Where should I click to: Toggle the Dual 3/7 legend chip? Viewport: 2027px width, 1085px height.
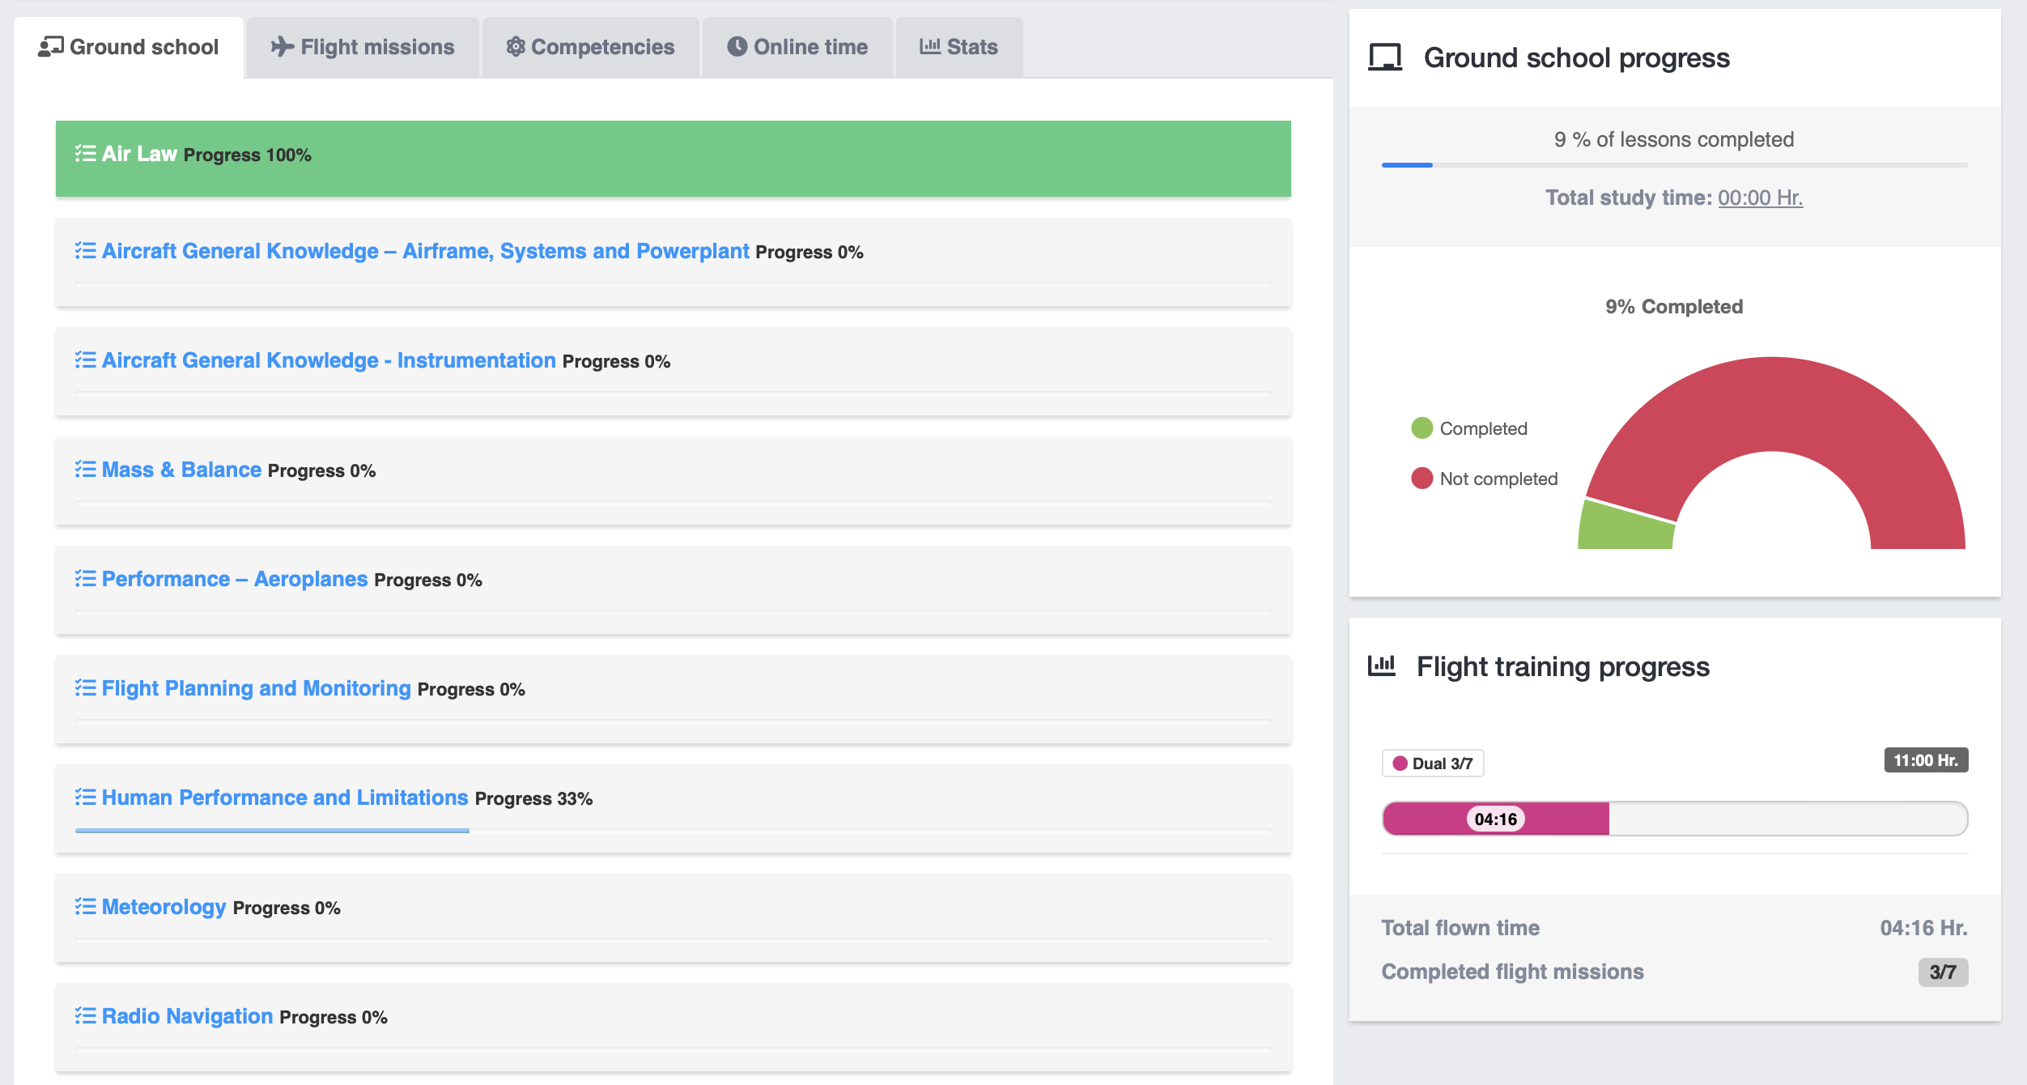[x=1432, y=764]
